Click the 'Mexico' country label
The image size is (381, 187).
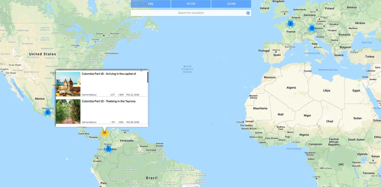[x=40, y=99]
